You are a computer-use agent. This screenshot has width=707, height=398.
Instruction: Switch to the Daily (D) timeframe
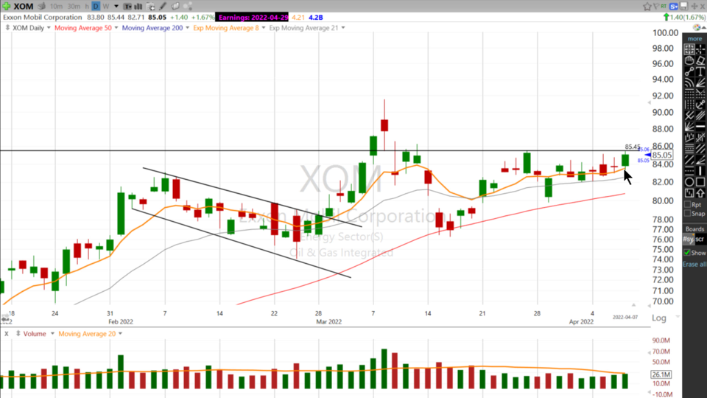[x=96, y=7]
